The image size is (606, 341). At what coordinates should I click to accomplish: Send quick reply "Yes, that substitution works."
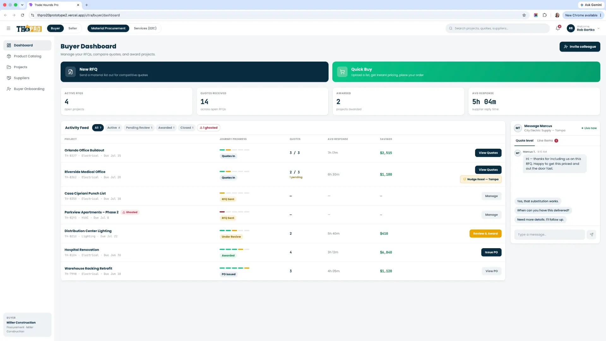(538, 201)
